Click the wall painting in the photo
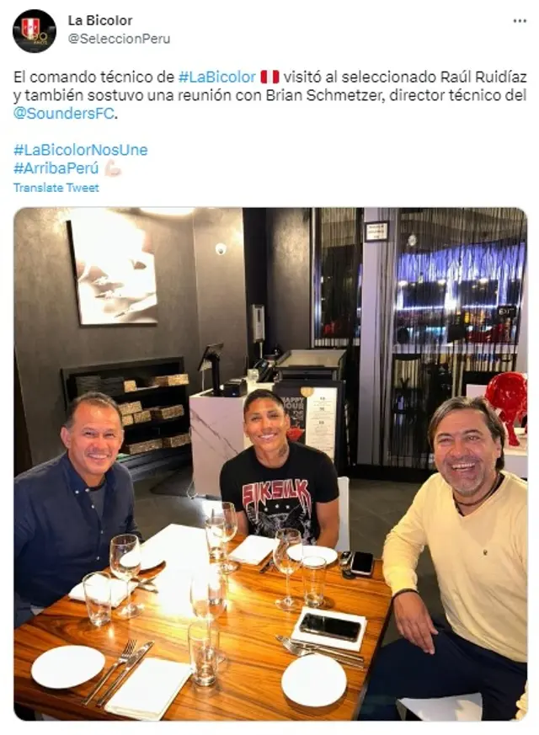This screenshot has width=539, height=735. pos(114,269)
